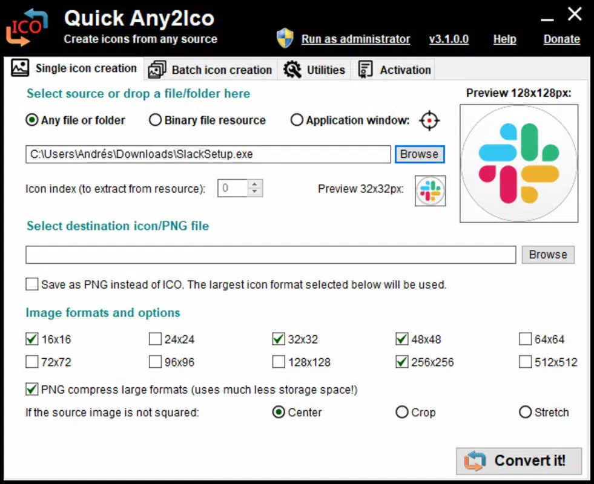594x484 pixels.
Task: Click the convert arrows icon on Convert it!
Action: [x=475, y=461]
